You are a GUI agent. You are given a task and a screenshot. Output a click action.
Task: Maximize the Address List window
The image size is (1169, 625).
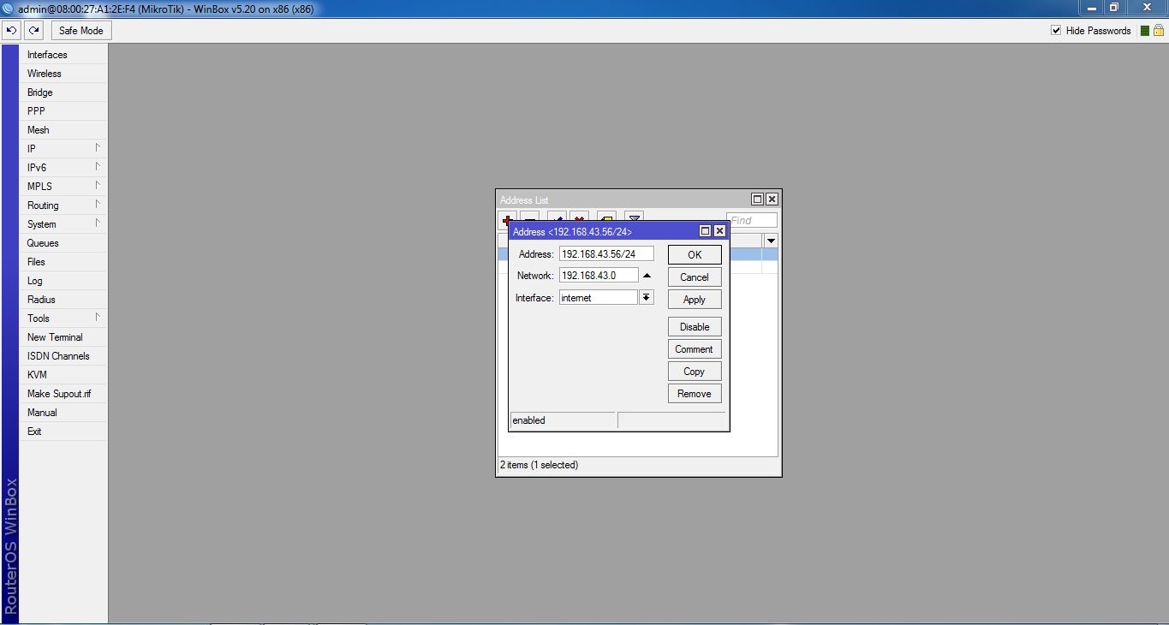[758, 199]
